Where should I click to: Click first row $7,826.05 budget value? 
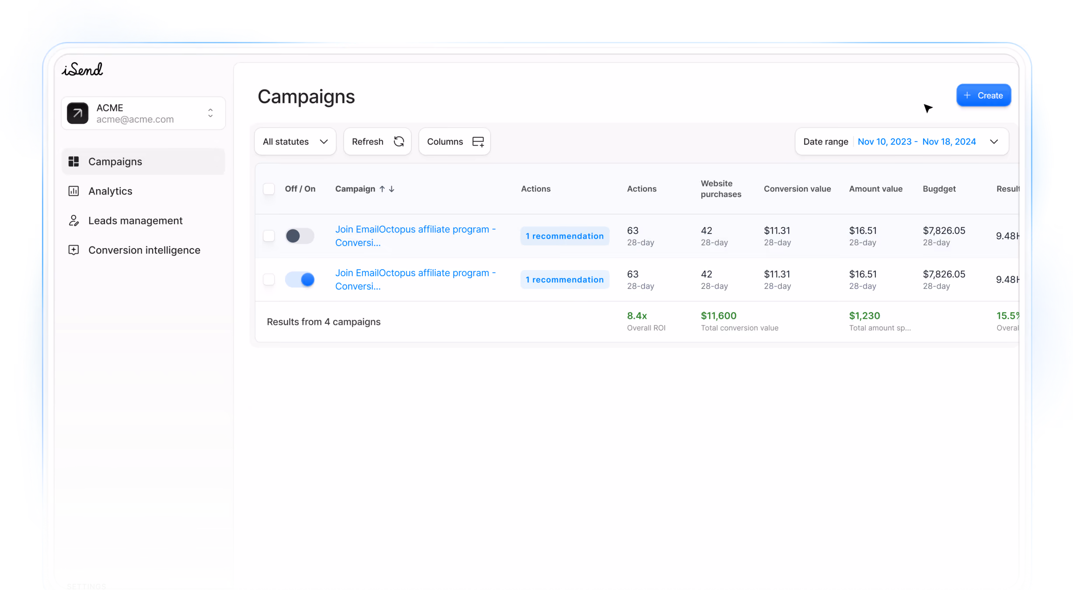tap(944, 230)
